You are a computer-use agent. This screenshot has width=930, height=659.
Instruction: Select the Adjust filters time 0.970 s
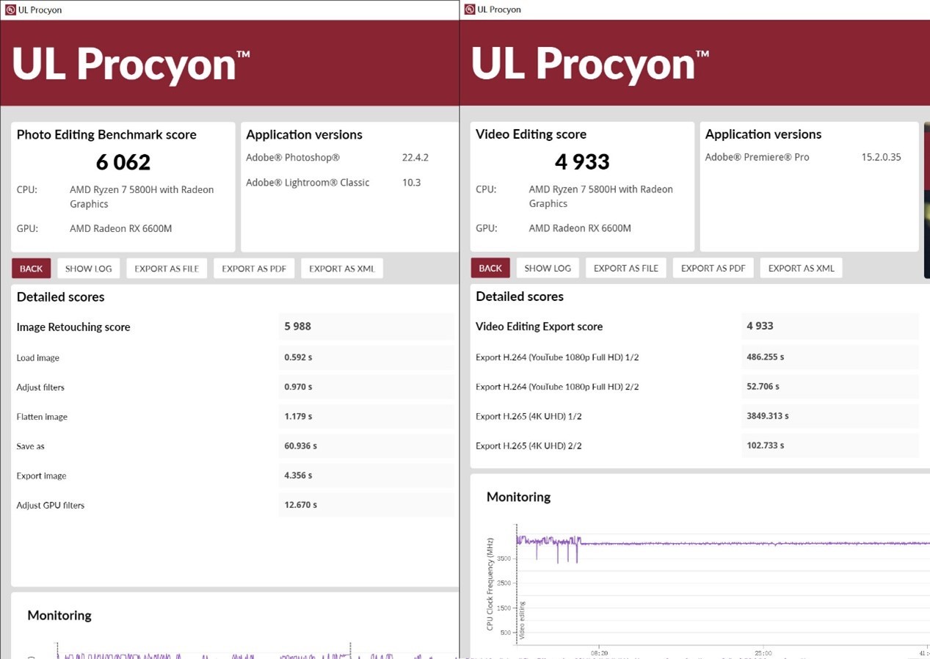click(298, 387)
